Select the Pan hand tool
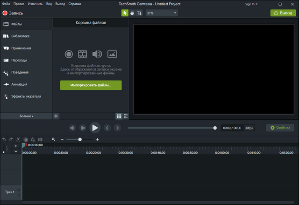 coord(132,13)
